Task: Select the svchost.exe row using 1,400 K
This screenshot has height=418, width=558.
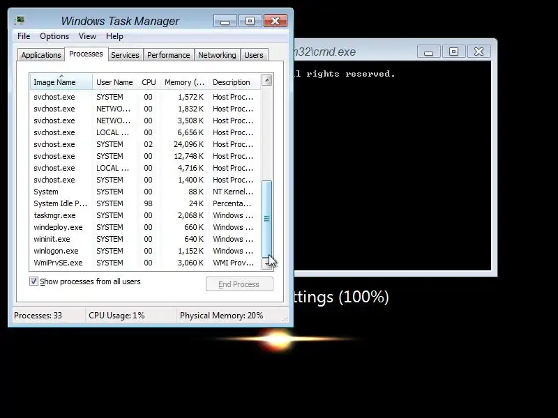Action: (x=145, y=180)
